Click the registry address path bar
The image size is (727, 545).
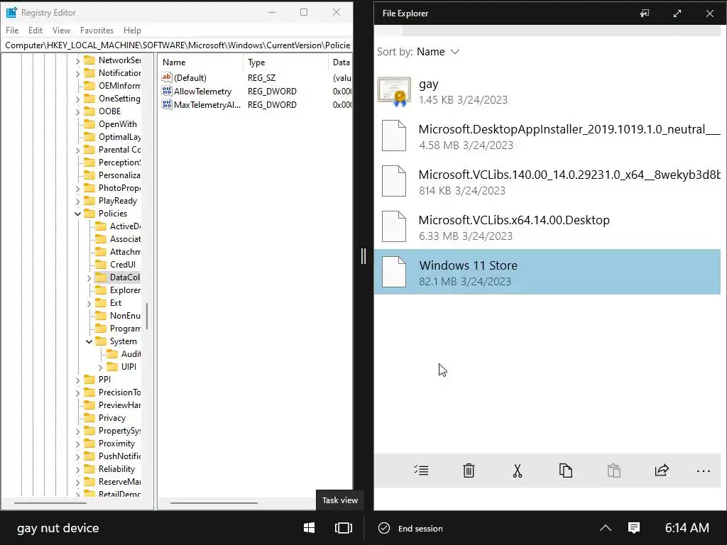click(x=177, y=45)
